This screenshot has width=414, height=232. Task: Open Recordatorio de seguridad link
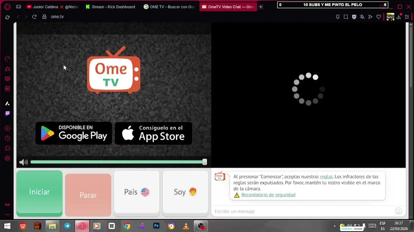point(268,195)
